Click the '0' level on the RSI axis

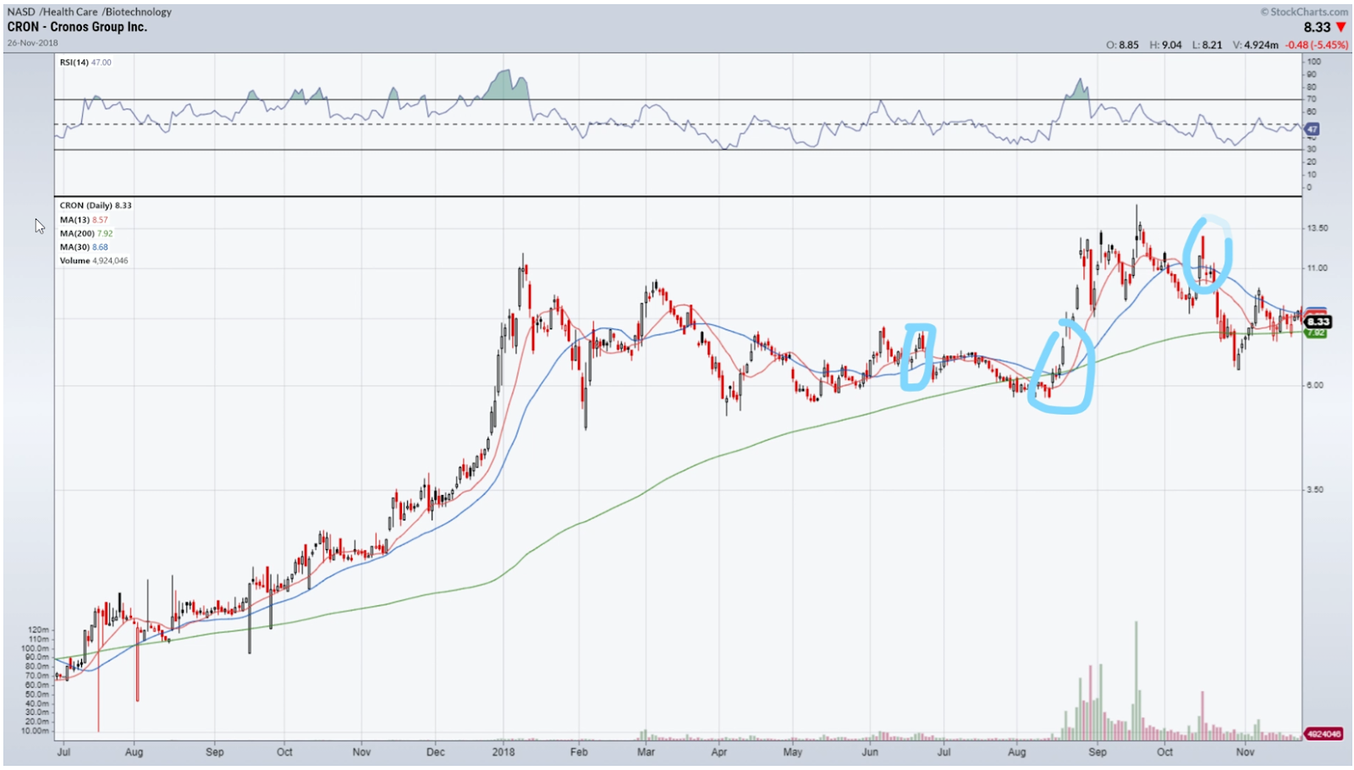pos(1309,187)
